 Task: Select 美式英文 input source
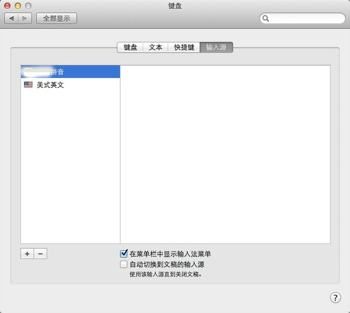coord(71,85)
